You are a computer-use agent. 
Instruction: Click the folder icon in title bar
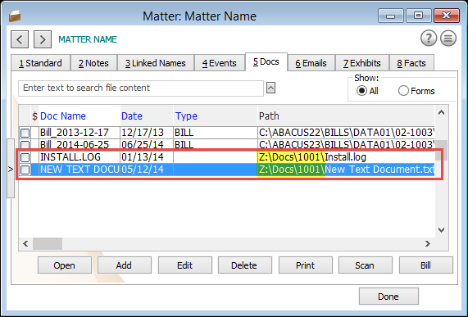[15, 16]
